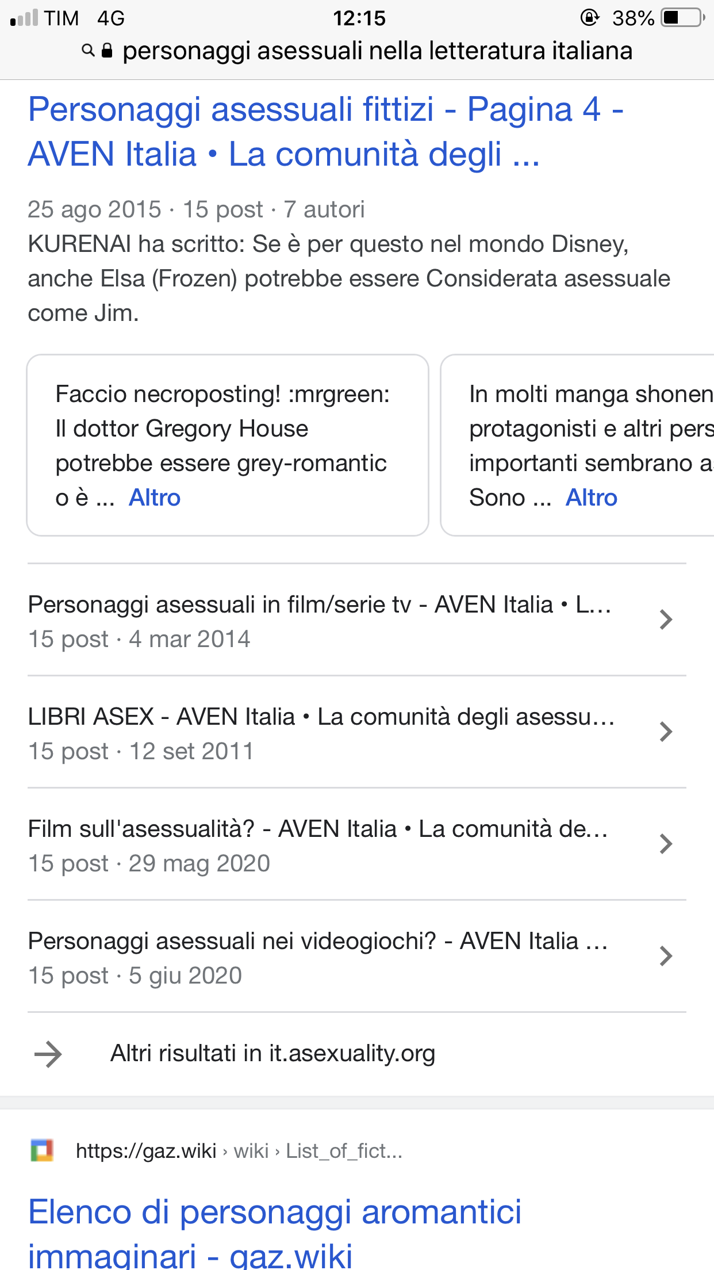
Task: Tap the orientation lock status icon
Action: (x=590, y=18)
